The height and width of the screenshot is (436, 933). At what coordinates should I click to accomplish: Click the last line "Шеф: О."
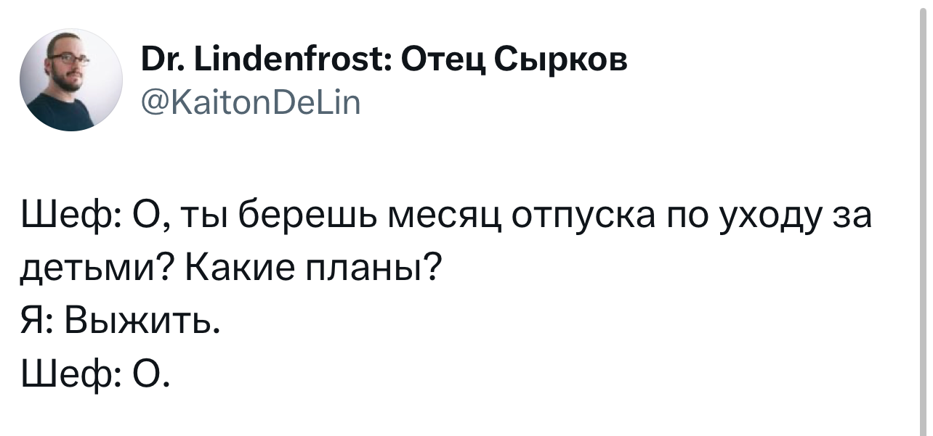(x=96, y=375)
